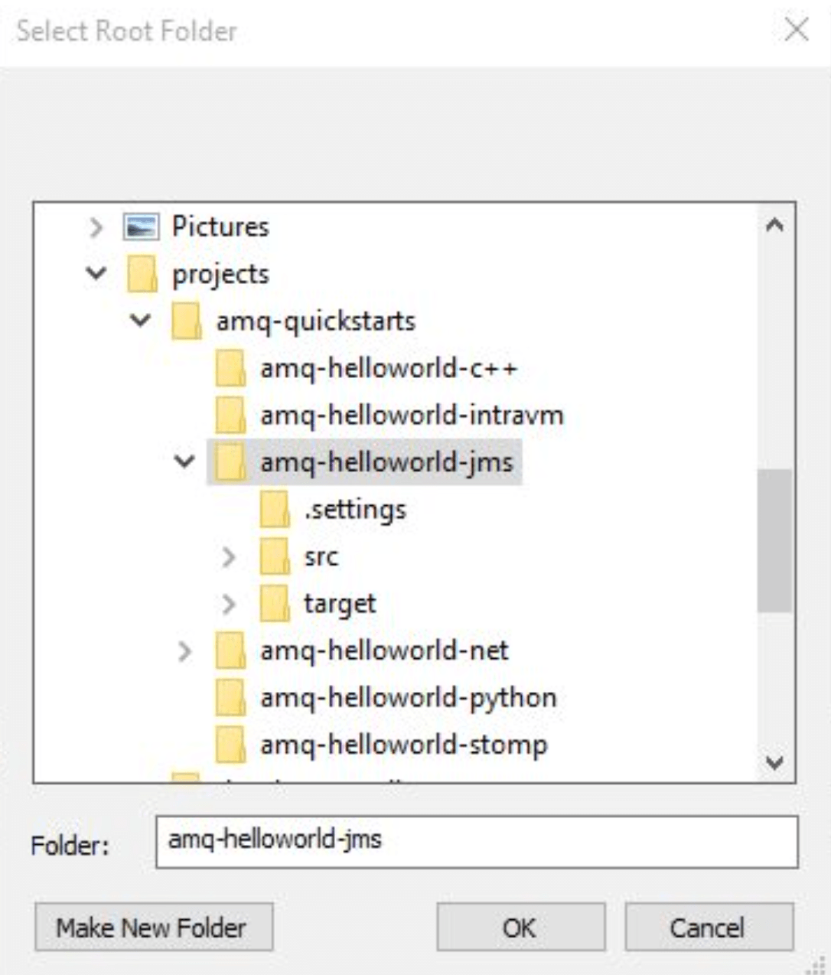Image resolution: width=831 pixels, height=975 pixels.
Task: Confirm selection with the OK button
Action: pyautogui.click(x=520, y=927)
